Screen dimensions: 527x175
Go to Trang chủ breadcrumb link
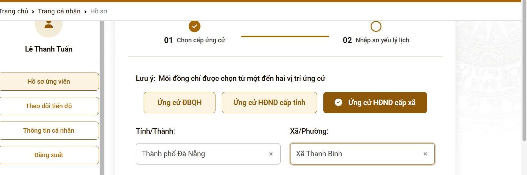13,11
